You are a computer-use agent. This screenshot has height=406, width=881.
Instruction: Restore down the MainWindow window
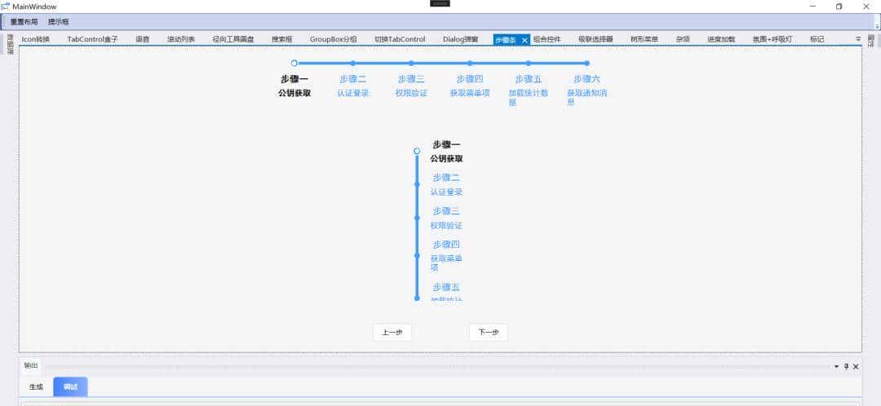tap(839, 7)
